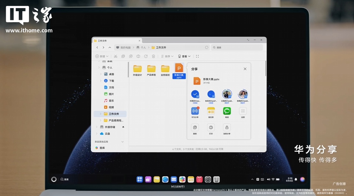Click the Copy icon beside the scissors
This screenshot has width=354, height=196.
tap(123, 56)
